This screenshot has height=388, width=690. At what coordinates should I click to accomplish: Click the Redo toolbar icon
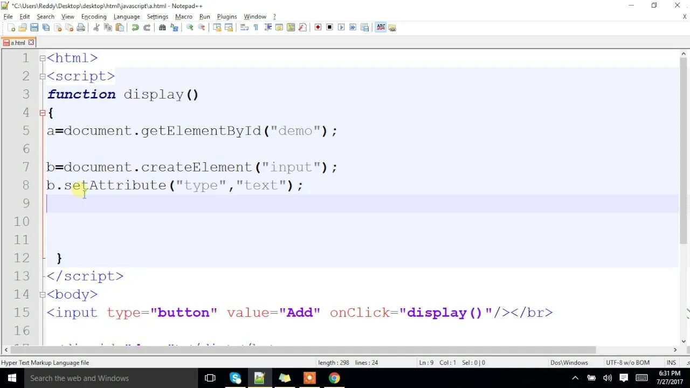[147, 27]
